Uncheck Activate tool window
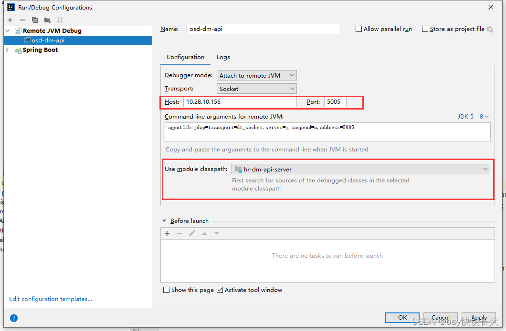 (220, 290)
